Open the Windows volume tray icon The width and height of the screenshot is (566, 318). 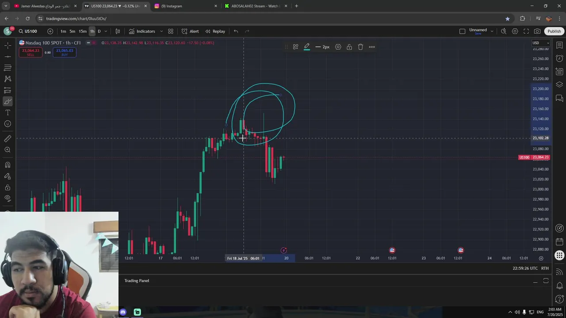517,312
